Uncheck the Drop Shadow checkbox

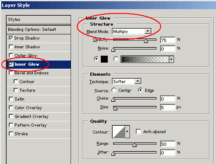pyautogui.click(x=11, y=38)
